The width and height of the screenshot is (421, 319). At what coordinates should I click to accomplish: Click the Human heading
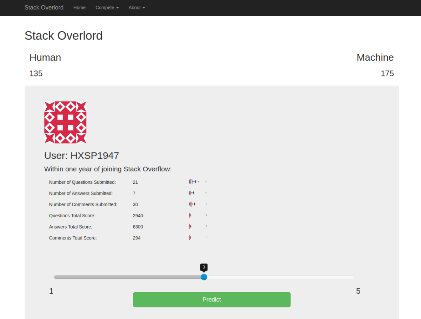tap(45, 57)
